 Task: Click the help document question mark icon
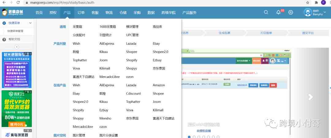[4, 39]
